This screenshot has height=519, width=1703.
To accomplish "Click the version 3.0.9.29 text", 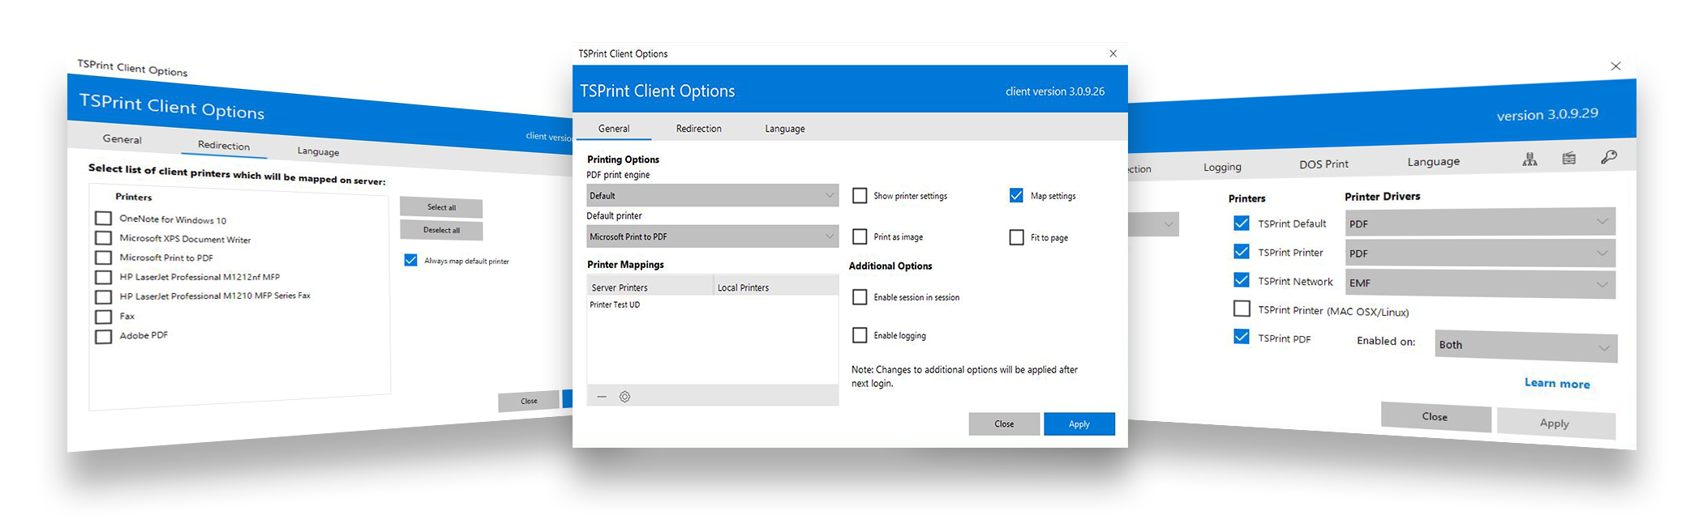I will (1547, 114).
